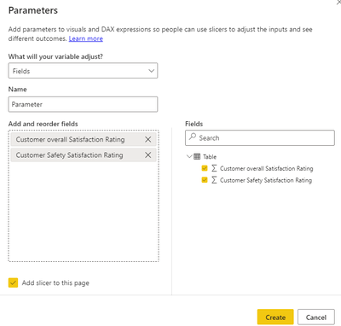The image size is (341, 326).
Task: Click Customer Safety Satisfaction Rating label in Fields tree
Action: [x=266, y=180]
